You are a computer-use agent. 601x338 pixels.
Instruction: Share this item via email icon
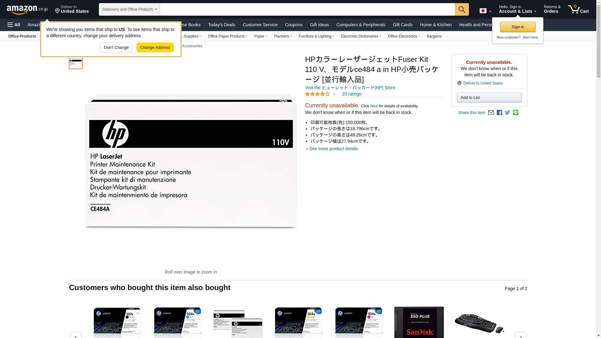point(491,113)
